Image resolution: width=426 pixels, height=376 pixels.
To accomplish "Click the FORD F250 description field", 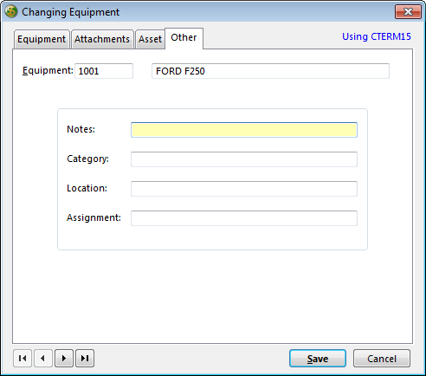I will pyautogui.click(x=270, y=71).
